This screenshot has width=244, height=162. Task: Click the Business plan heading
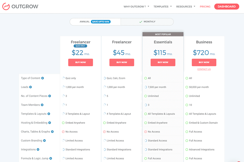point(204,42)
